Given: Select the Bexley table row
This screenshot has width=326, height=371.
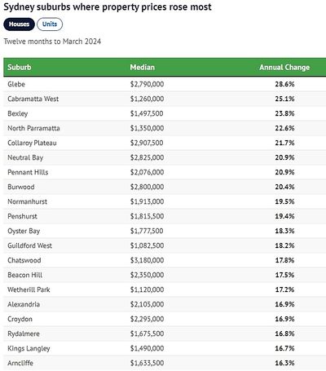Looking at the screenshot, I should (165, 113).
